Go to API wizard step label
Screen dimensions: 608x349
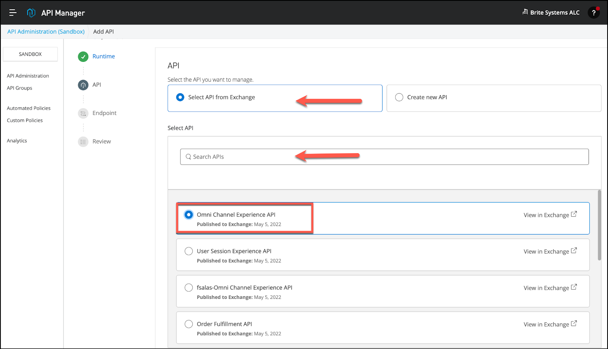[97, 85]
